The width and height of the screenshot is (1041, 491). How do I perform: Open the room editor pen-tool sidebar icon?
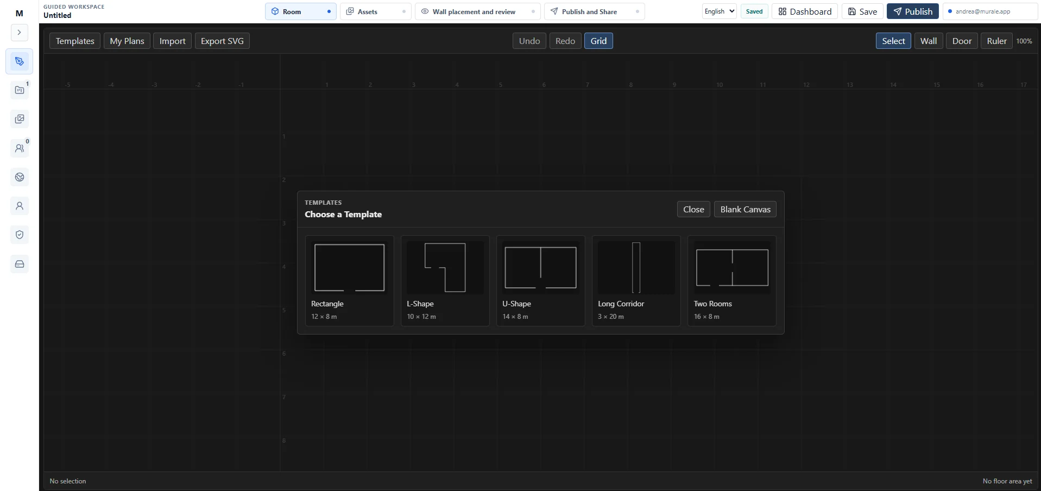(20, 61)
